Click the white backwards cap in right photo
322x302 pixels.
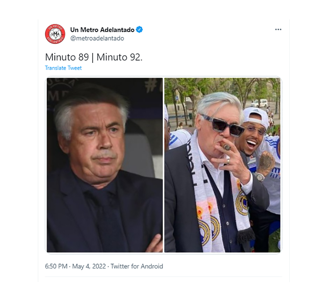[257, 116]
